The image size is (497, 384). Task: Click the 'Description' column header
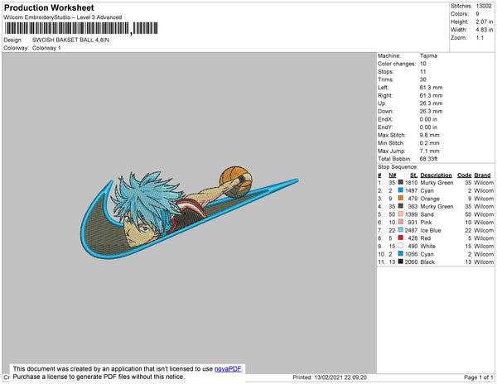(436, 175)
